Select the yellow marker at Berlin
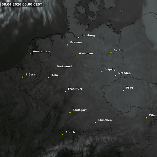Viewport: 157px width, 157px height. [x=111, y=53]
